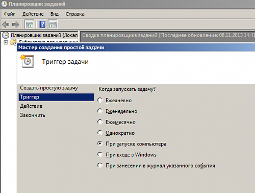255x193 pixels.
Task: Toggle the action pane toolbar icon
Action: 53,25
